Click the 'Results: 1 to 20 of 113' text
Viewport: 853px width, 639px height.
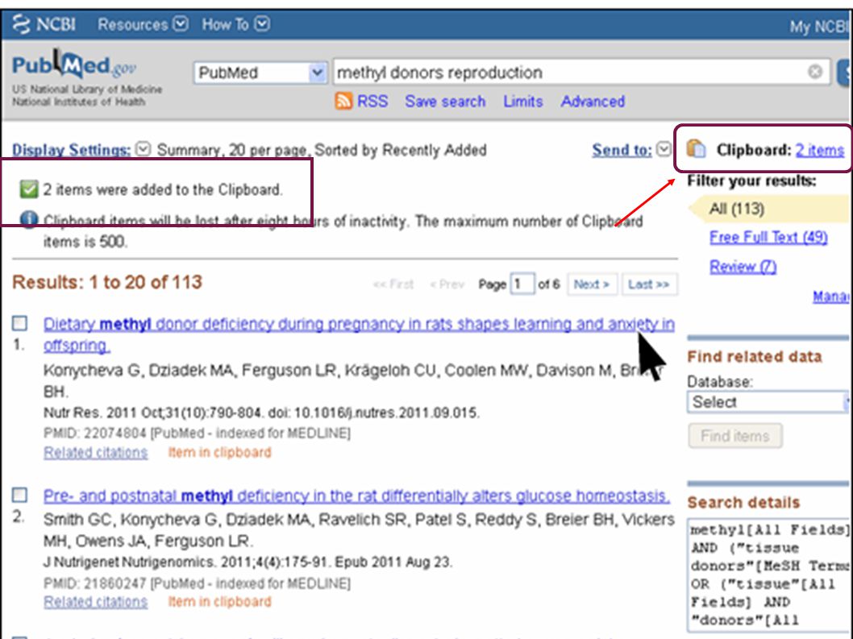click(x=107, y=282)
